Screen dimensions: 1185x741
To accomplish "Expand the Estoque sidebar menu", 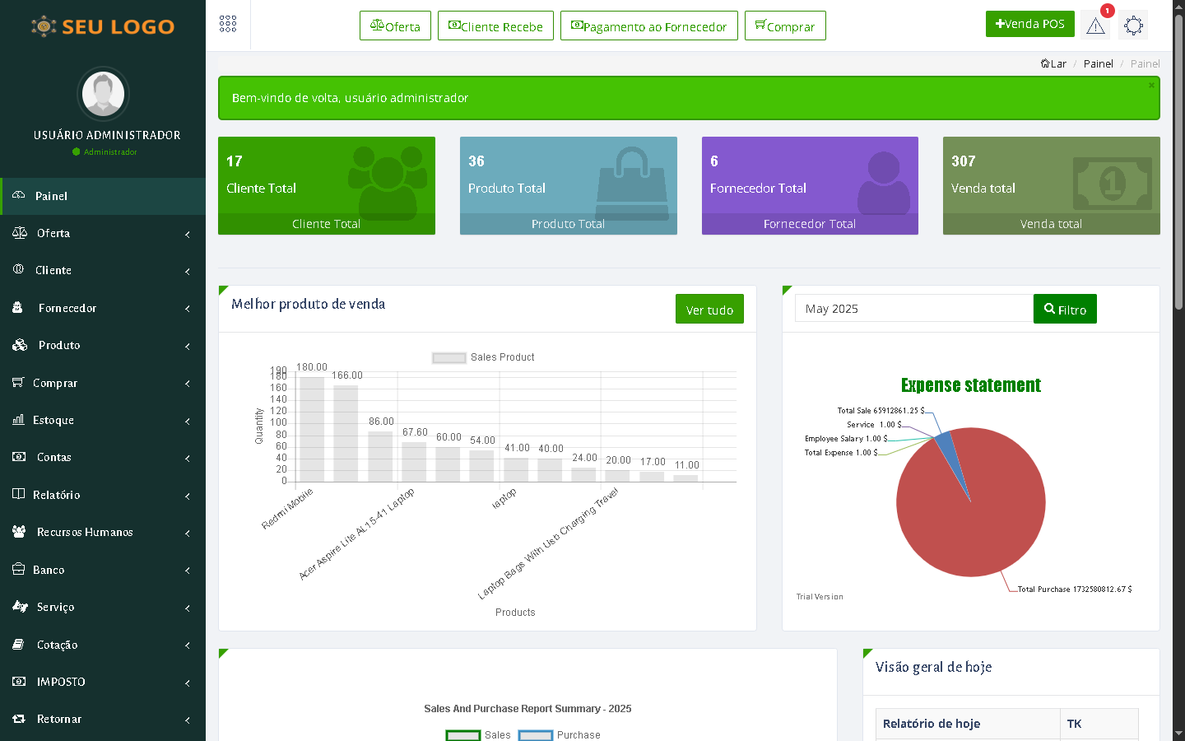I will [x=103, y=420].
